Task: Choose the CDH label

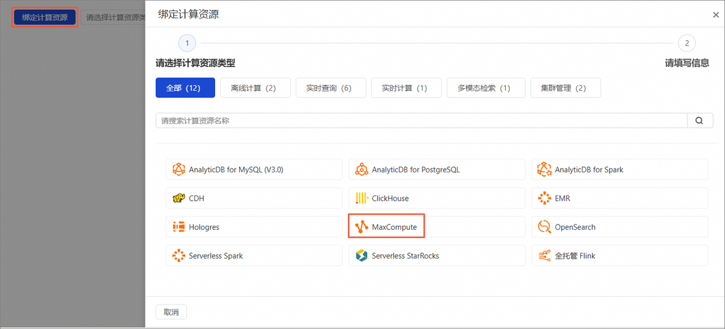Action: pos(197,199)
